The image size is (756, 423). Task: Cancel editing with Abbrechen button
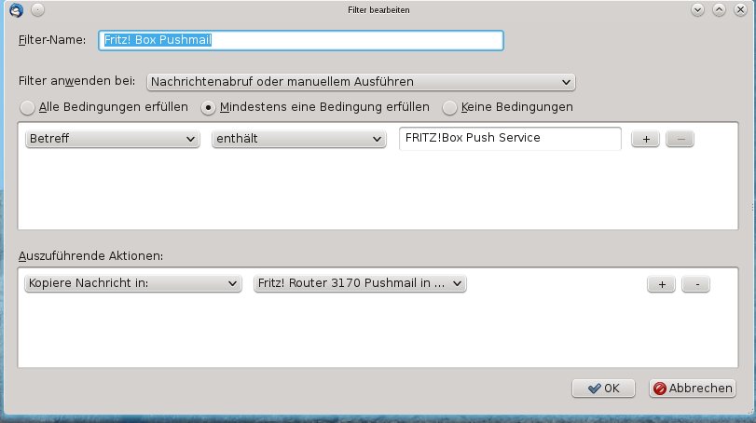coord(693,389)
